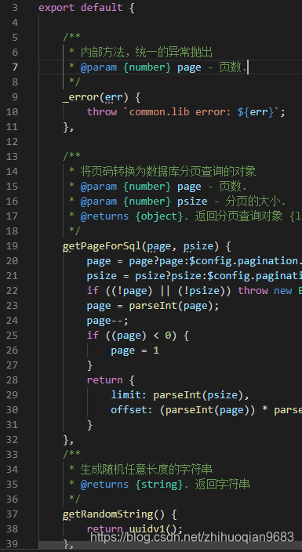This screenshot has width=302, height=552.
Task: Click the comment '内部方法，统一的异常抛出'
Action: coord(146,52)
